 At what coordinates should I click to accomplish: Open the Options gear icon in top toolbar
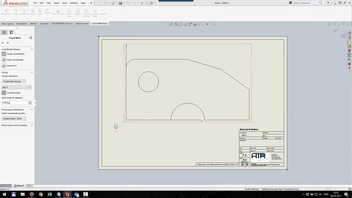(152, 3)
